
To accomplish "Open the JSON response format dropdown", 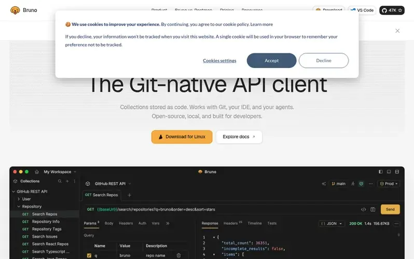I will pos(332,224).
